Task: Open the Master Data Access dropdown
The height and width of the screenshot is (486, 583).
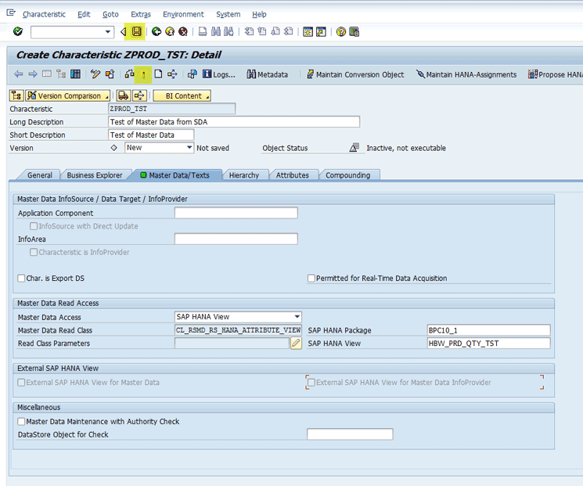Action: [297, 317]
